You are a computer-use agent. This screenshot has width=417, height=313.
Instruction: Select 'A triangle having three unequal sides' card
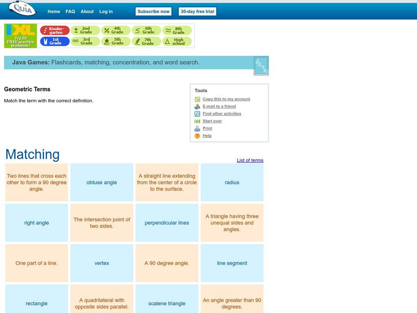[232, 223]
